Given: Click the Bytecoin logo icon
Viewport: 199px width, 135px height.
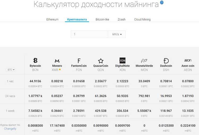Looking at the screenshot, I should point(35,61).
